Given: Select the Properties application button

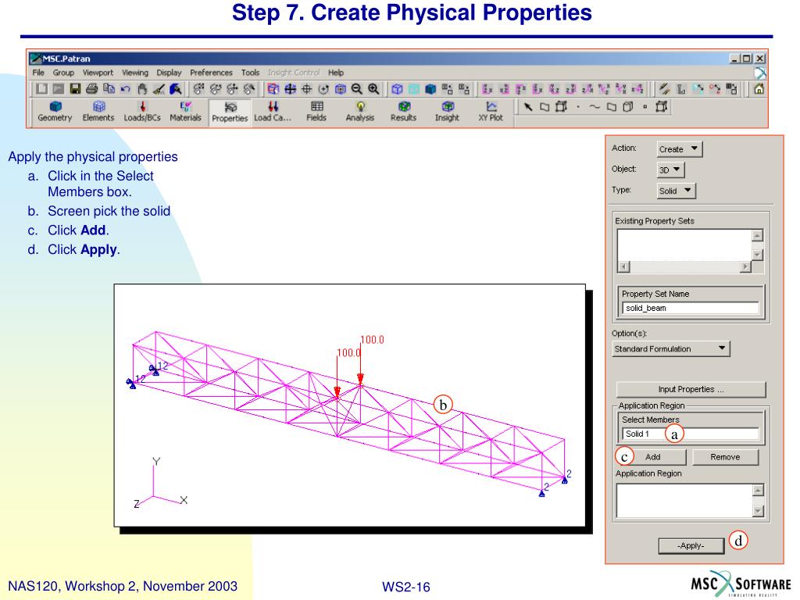Looking at the screenshot, I should coord(230,112).
